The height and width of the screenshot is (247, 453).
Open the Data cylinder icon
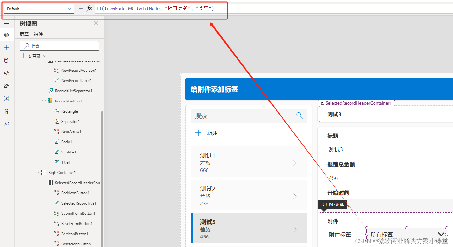pos(6,60)
